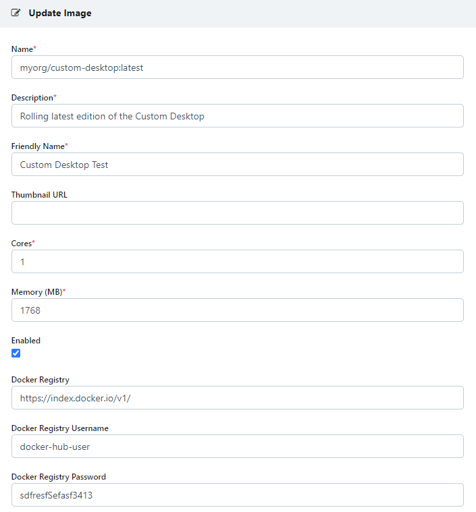Click the Memory (MB) field showing 1768
The width and height of the screenshot is (476, 512).
(237, 310)
